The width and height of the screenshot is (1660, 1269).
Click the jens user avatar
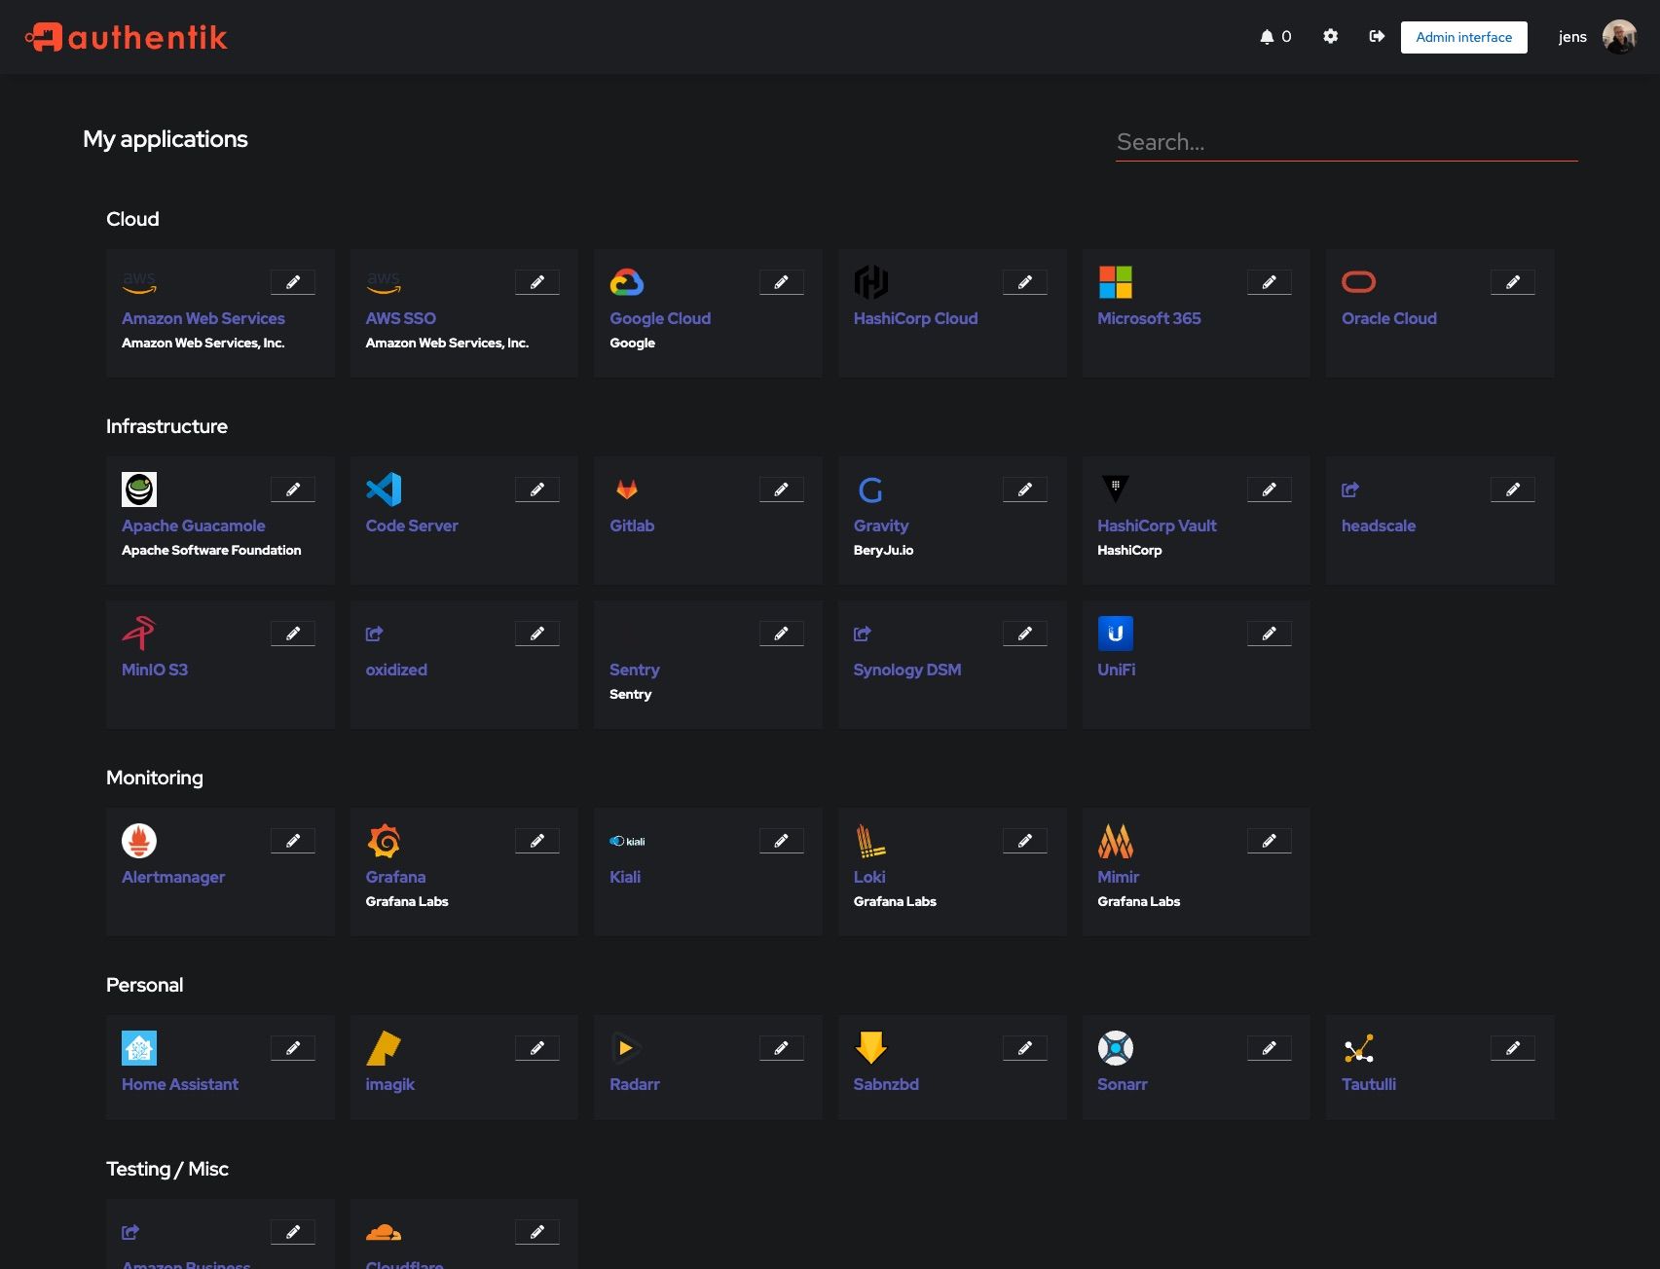tap(1619, 37)
